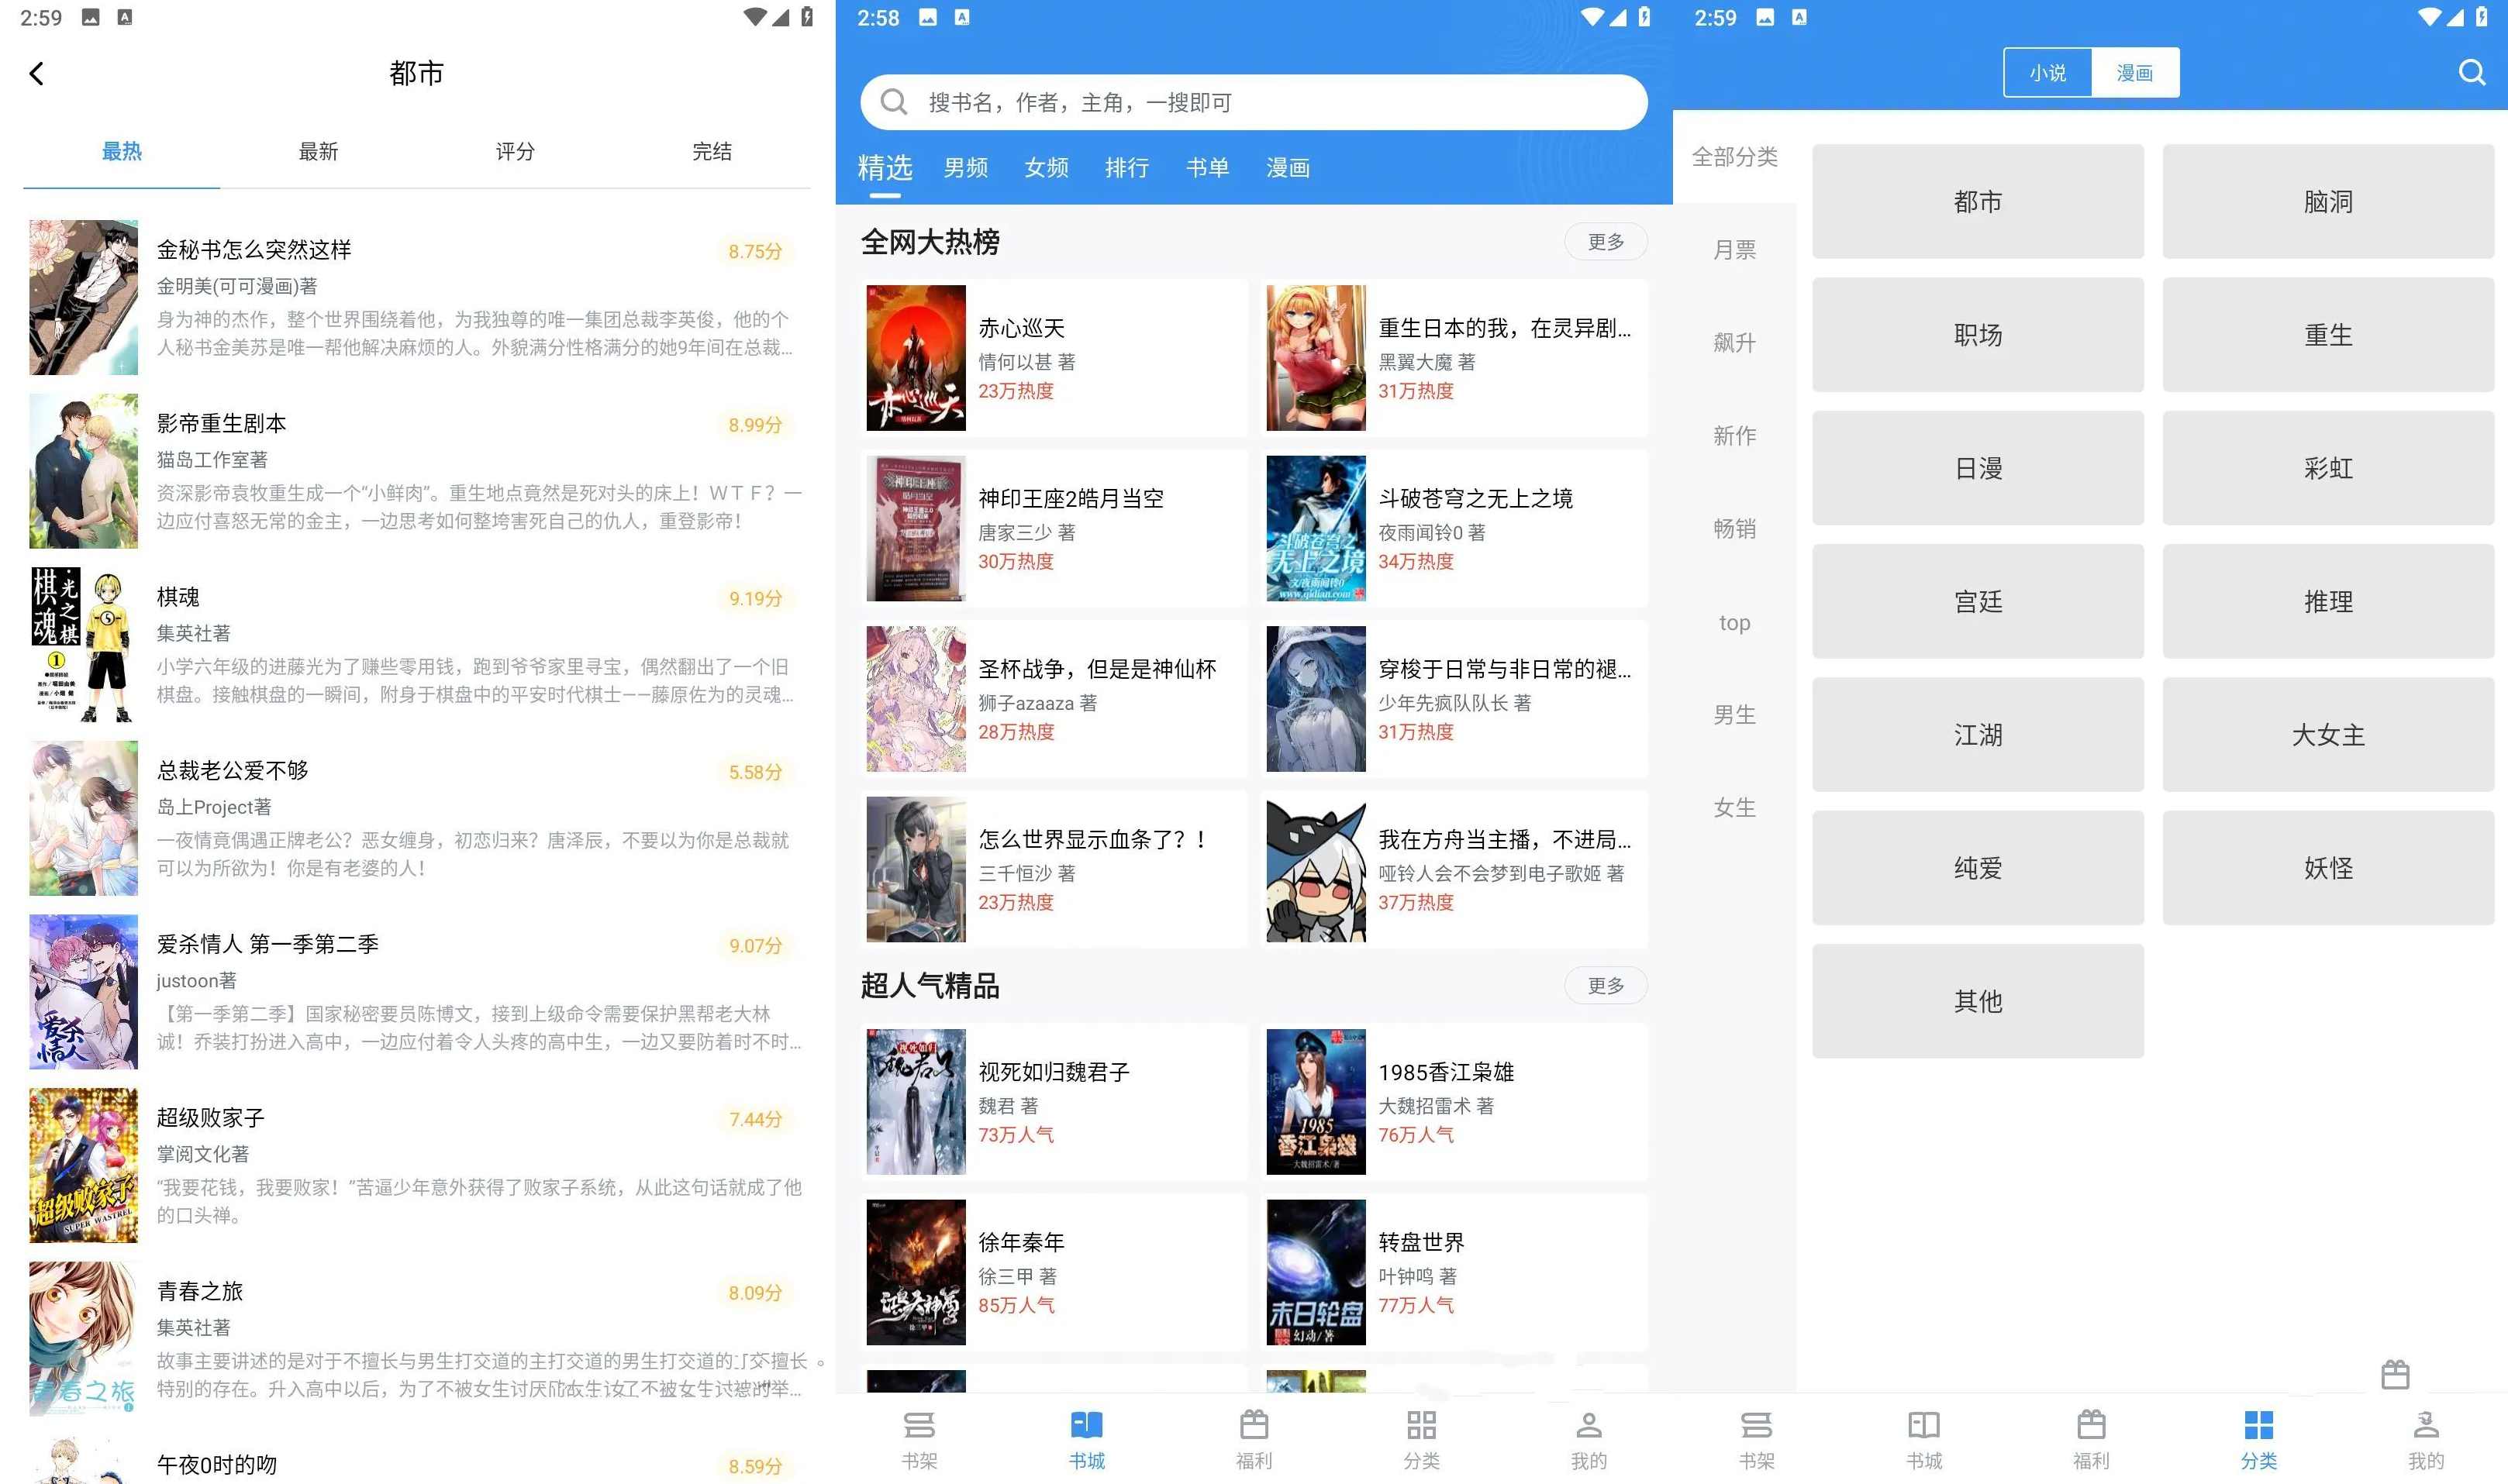Open 分类 icon in the bookstore bottom bar
Screen dimensions: 2508x1484
[x=1422, y=1424]
